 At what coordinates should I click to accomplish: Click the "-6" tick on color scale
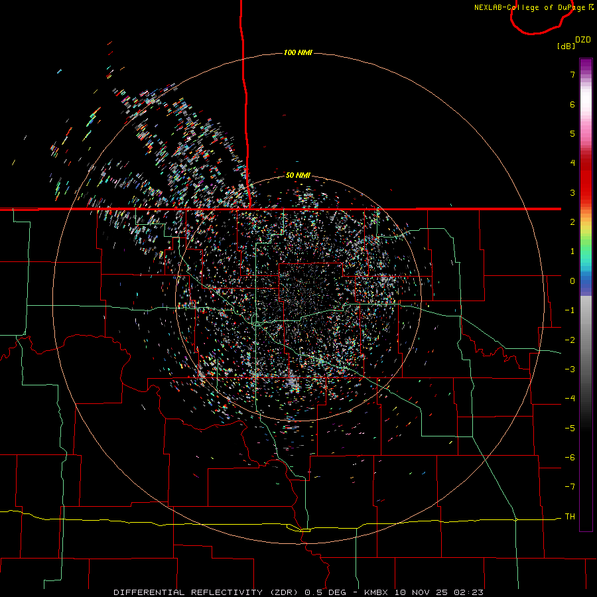(570, 458)
